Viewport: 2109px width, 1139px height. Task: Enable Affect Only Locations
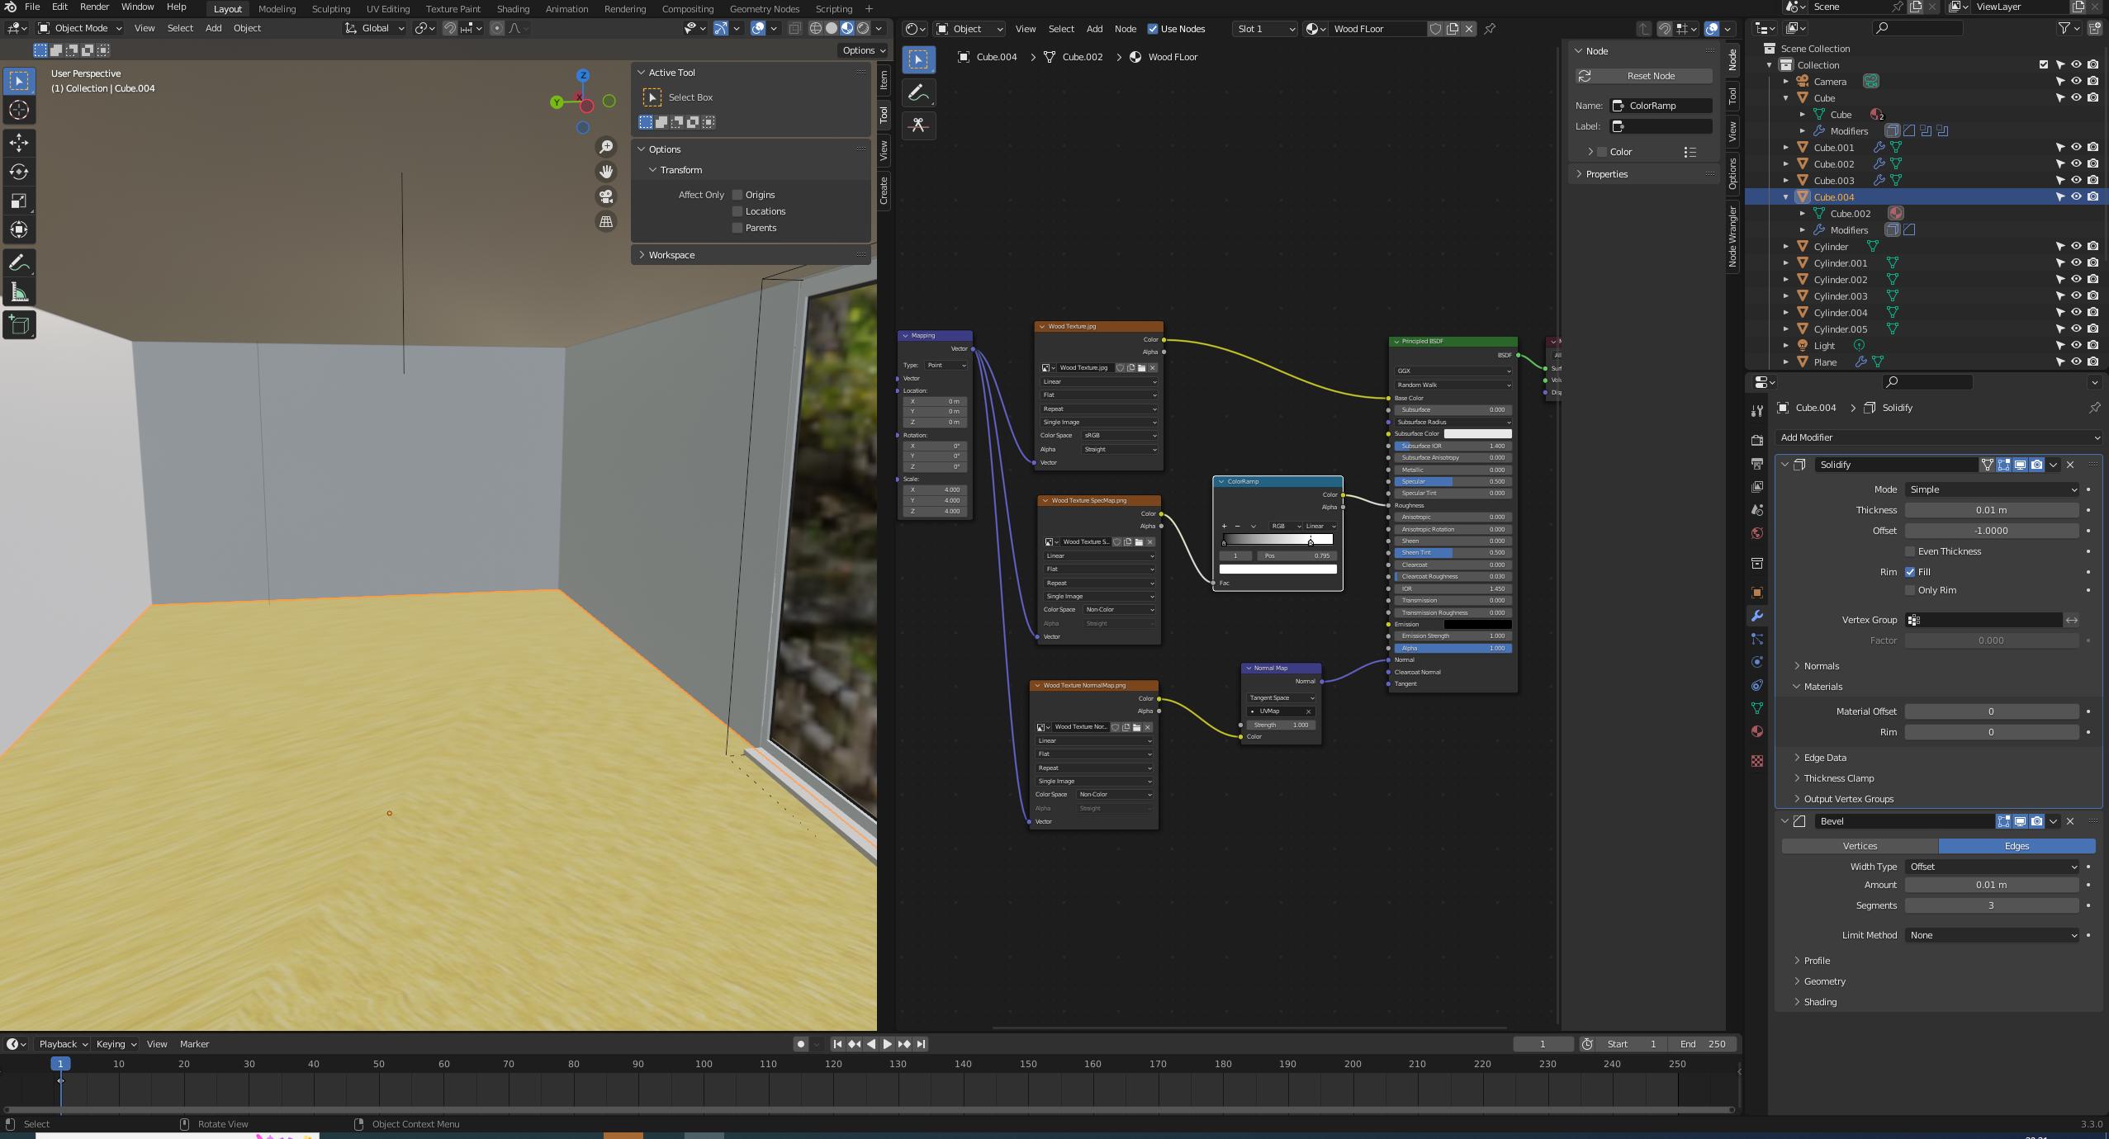(737, 211)
